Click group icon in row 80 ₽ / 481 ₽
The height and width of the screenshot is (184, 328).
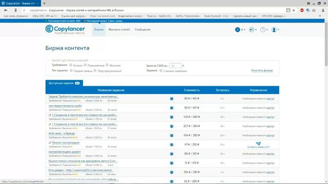point(172,99)
